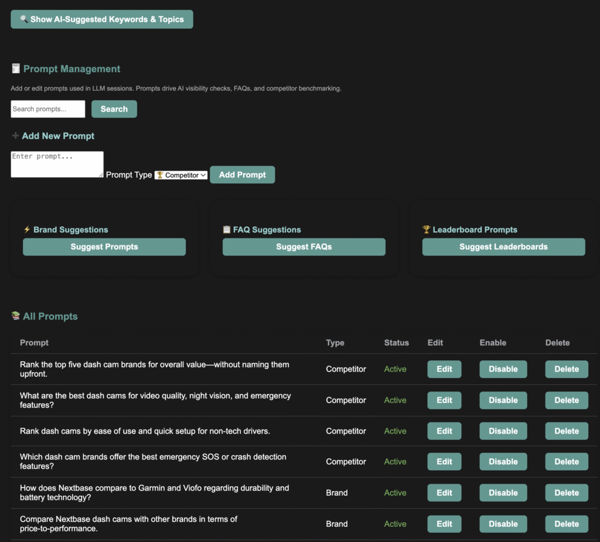The image size is (600, 542).
Task: Open the Prompt Type Competitor dropdown
Action: pyautogui.click(x=181, y=175)
